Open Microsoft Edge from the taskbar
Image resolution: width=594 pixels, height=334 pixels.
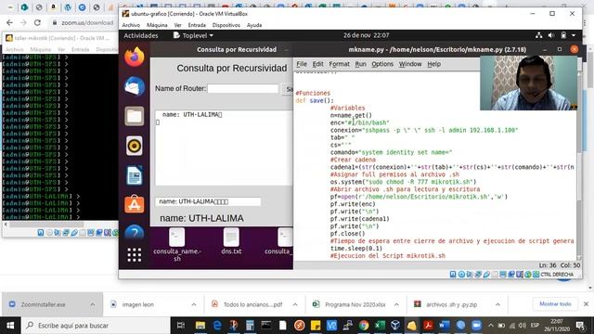tap(217, 326)
